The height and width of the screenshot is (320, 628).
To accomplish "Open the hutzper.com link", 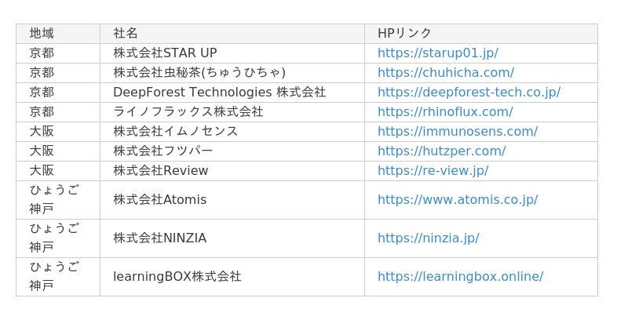I will click(441, 151).
